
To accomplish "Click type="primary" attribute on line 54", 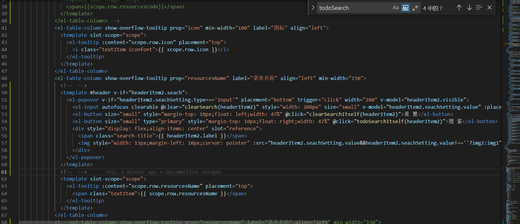I will [x=164, y=121].
